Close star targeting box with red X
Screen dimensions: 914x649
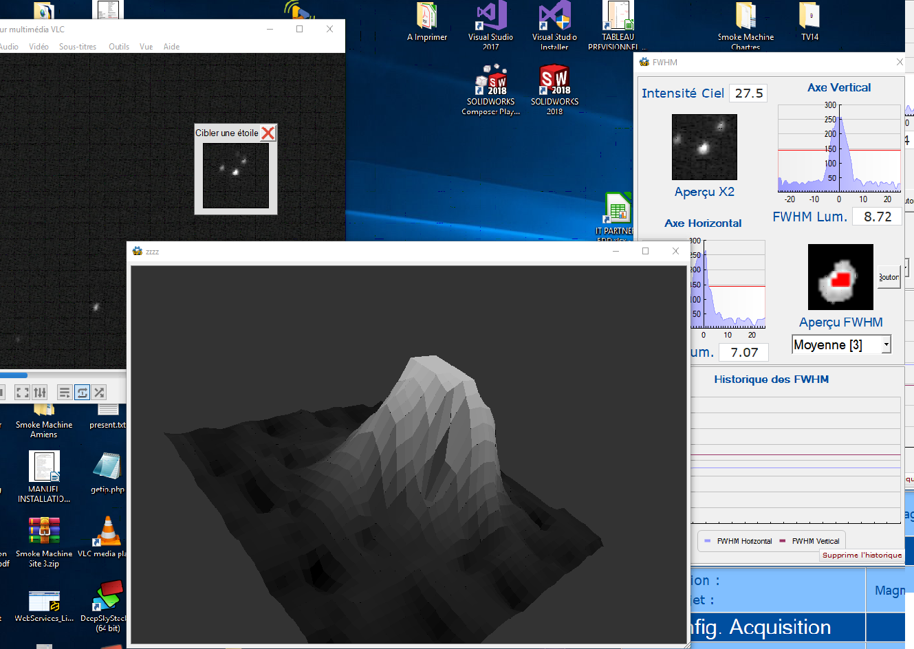click(x=268, y=133)
